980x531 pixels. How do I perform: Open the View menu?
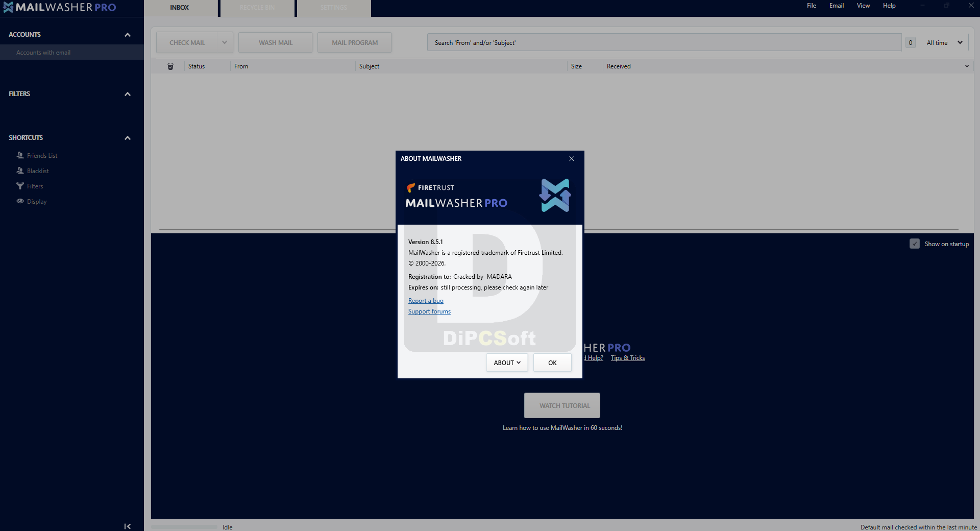click(x=864, y=6)
